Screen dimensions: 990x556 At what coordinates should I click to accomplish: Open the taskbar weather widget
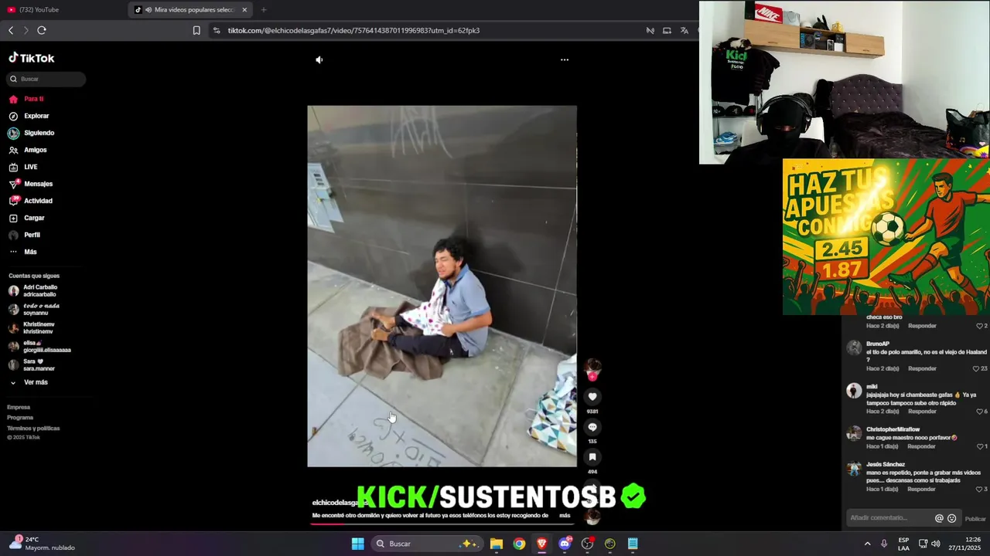pyautogui.click(x=43, y=543)
